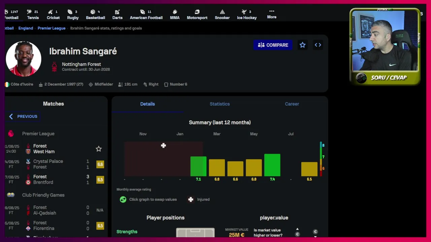
Task: Open the Motorsport section
Action: pyautogui.click(x=197, y=14)
